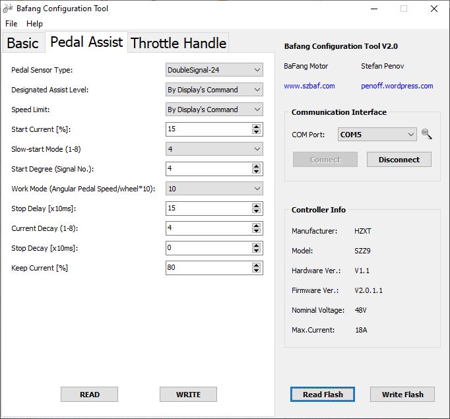The height and width of the screenshot is (419, 450).
Task: Decrease Current Decay with down arrow
Action: point(256,231)
